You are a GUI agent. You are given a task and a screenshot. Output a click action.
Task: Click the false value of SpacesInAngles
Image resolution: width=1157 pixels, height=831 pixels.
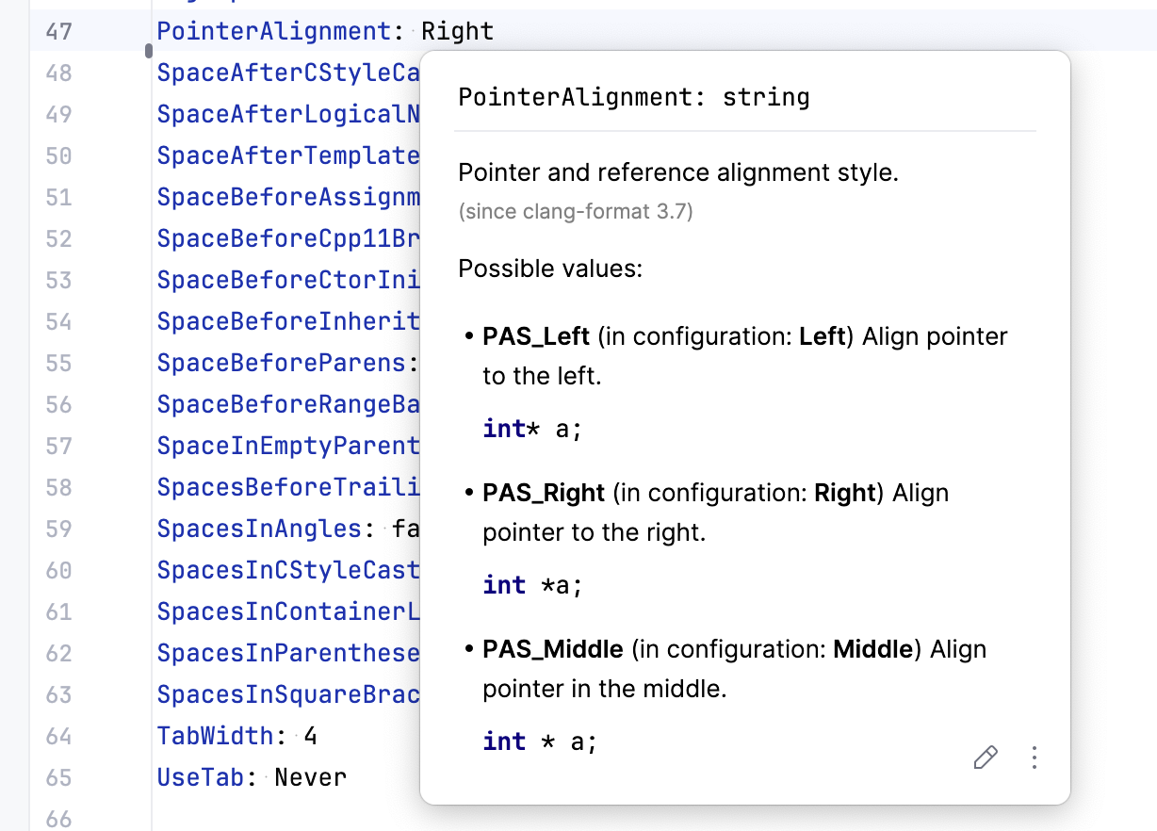(405, 529)
